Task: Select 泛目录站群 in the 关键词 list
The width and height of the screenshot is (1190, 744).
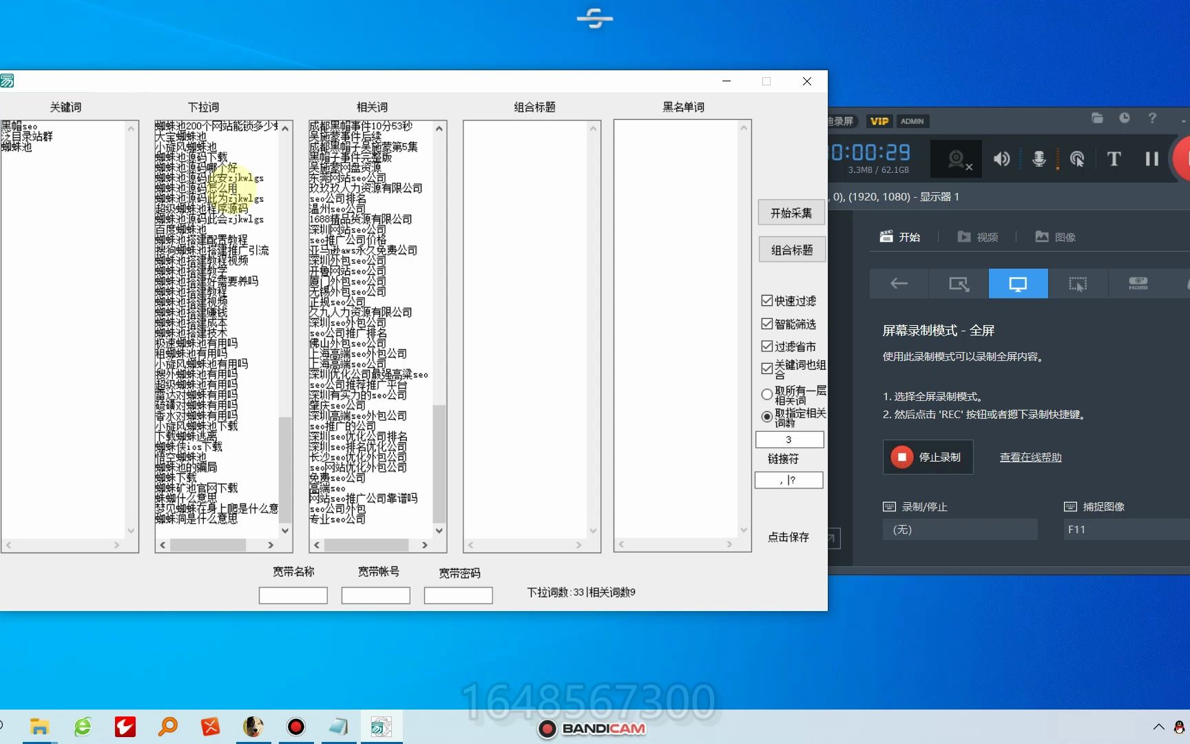Action: point(27,136)
